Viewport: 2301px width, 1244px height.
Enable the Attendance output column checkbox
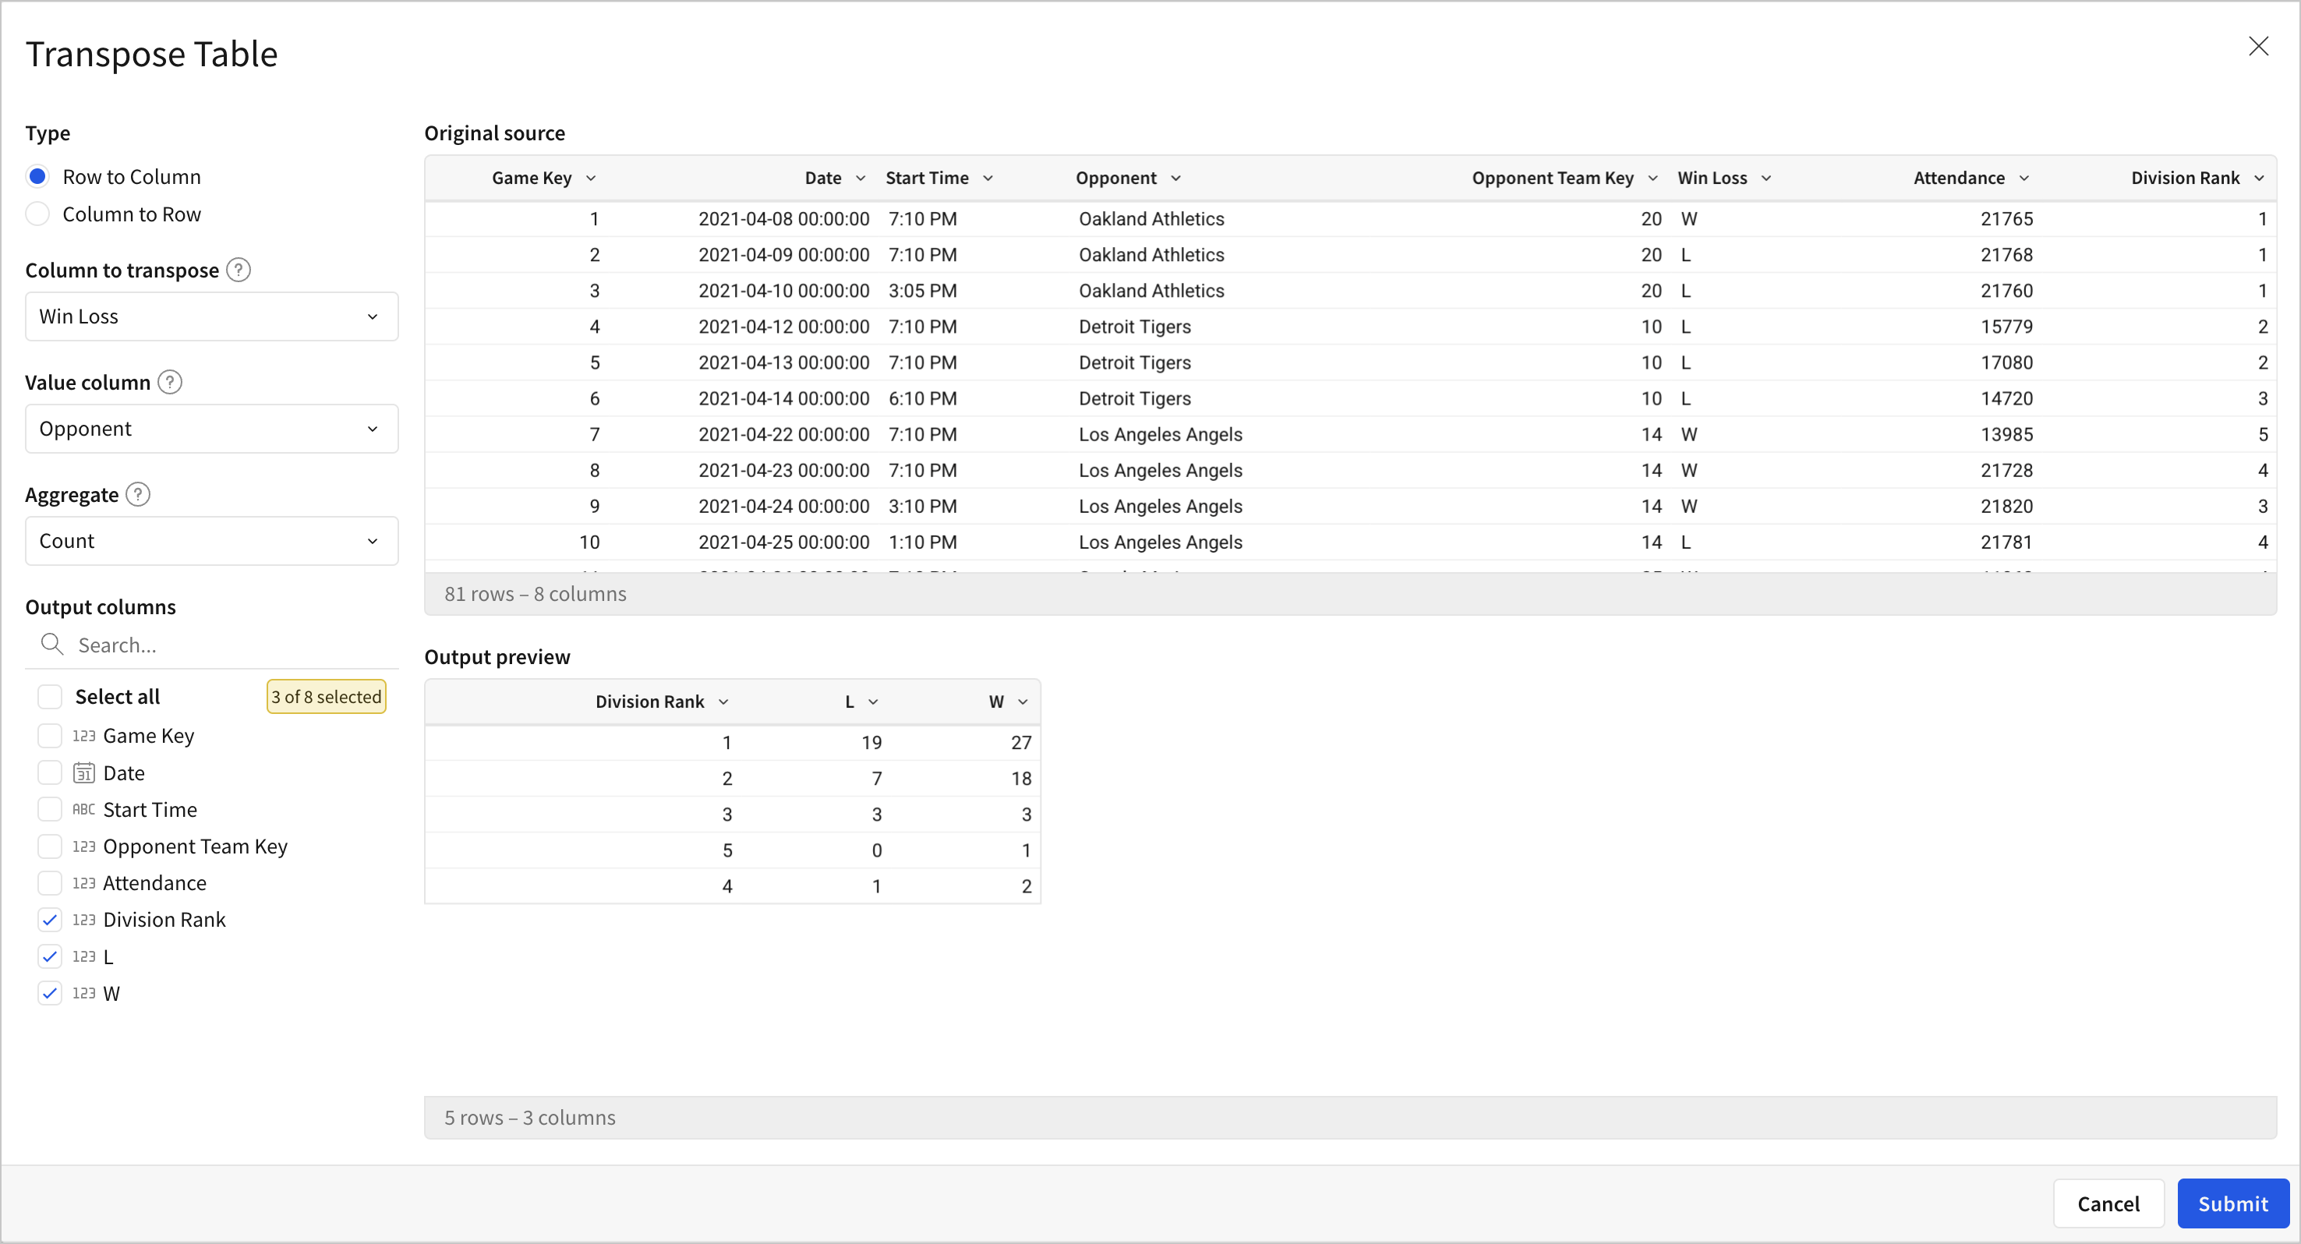click(x=50, y=883)
